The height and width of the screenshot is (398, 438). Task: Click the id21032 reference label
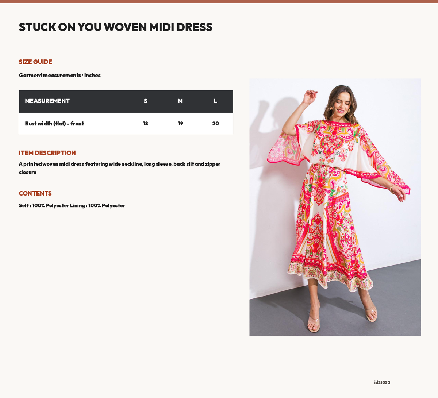(382, 383)
